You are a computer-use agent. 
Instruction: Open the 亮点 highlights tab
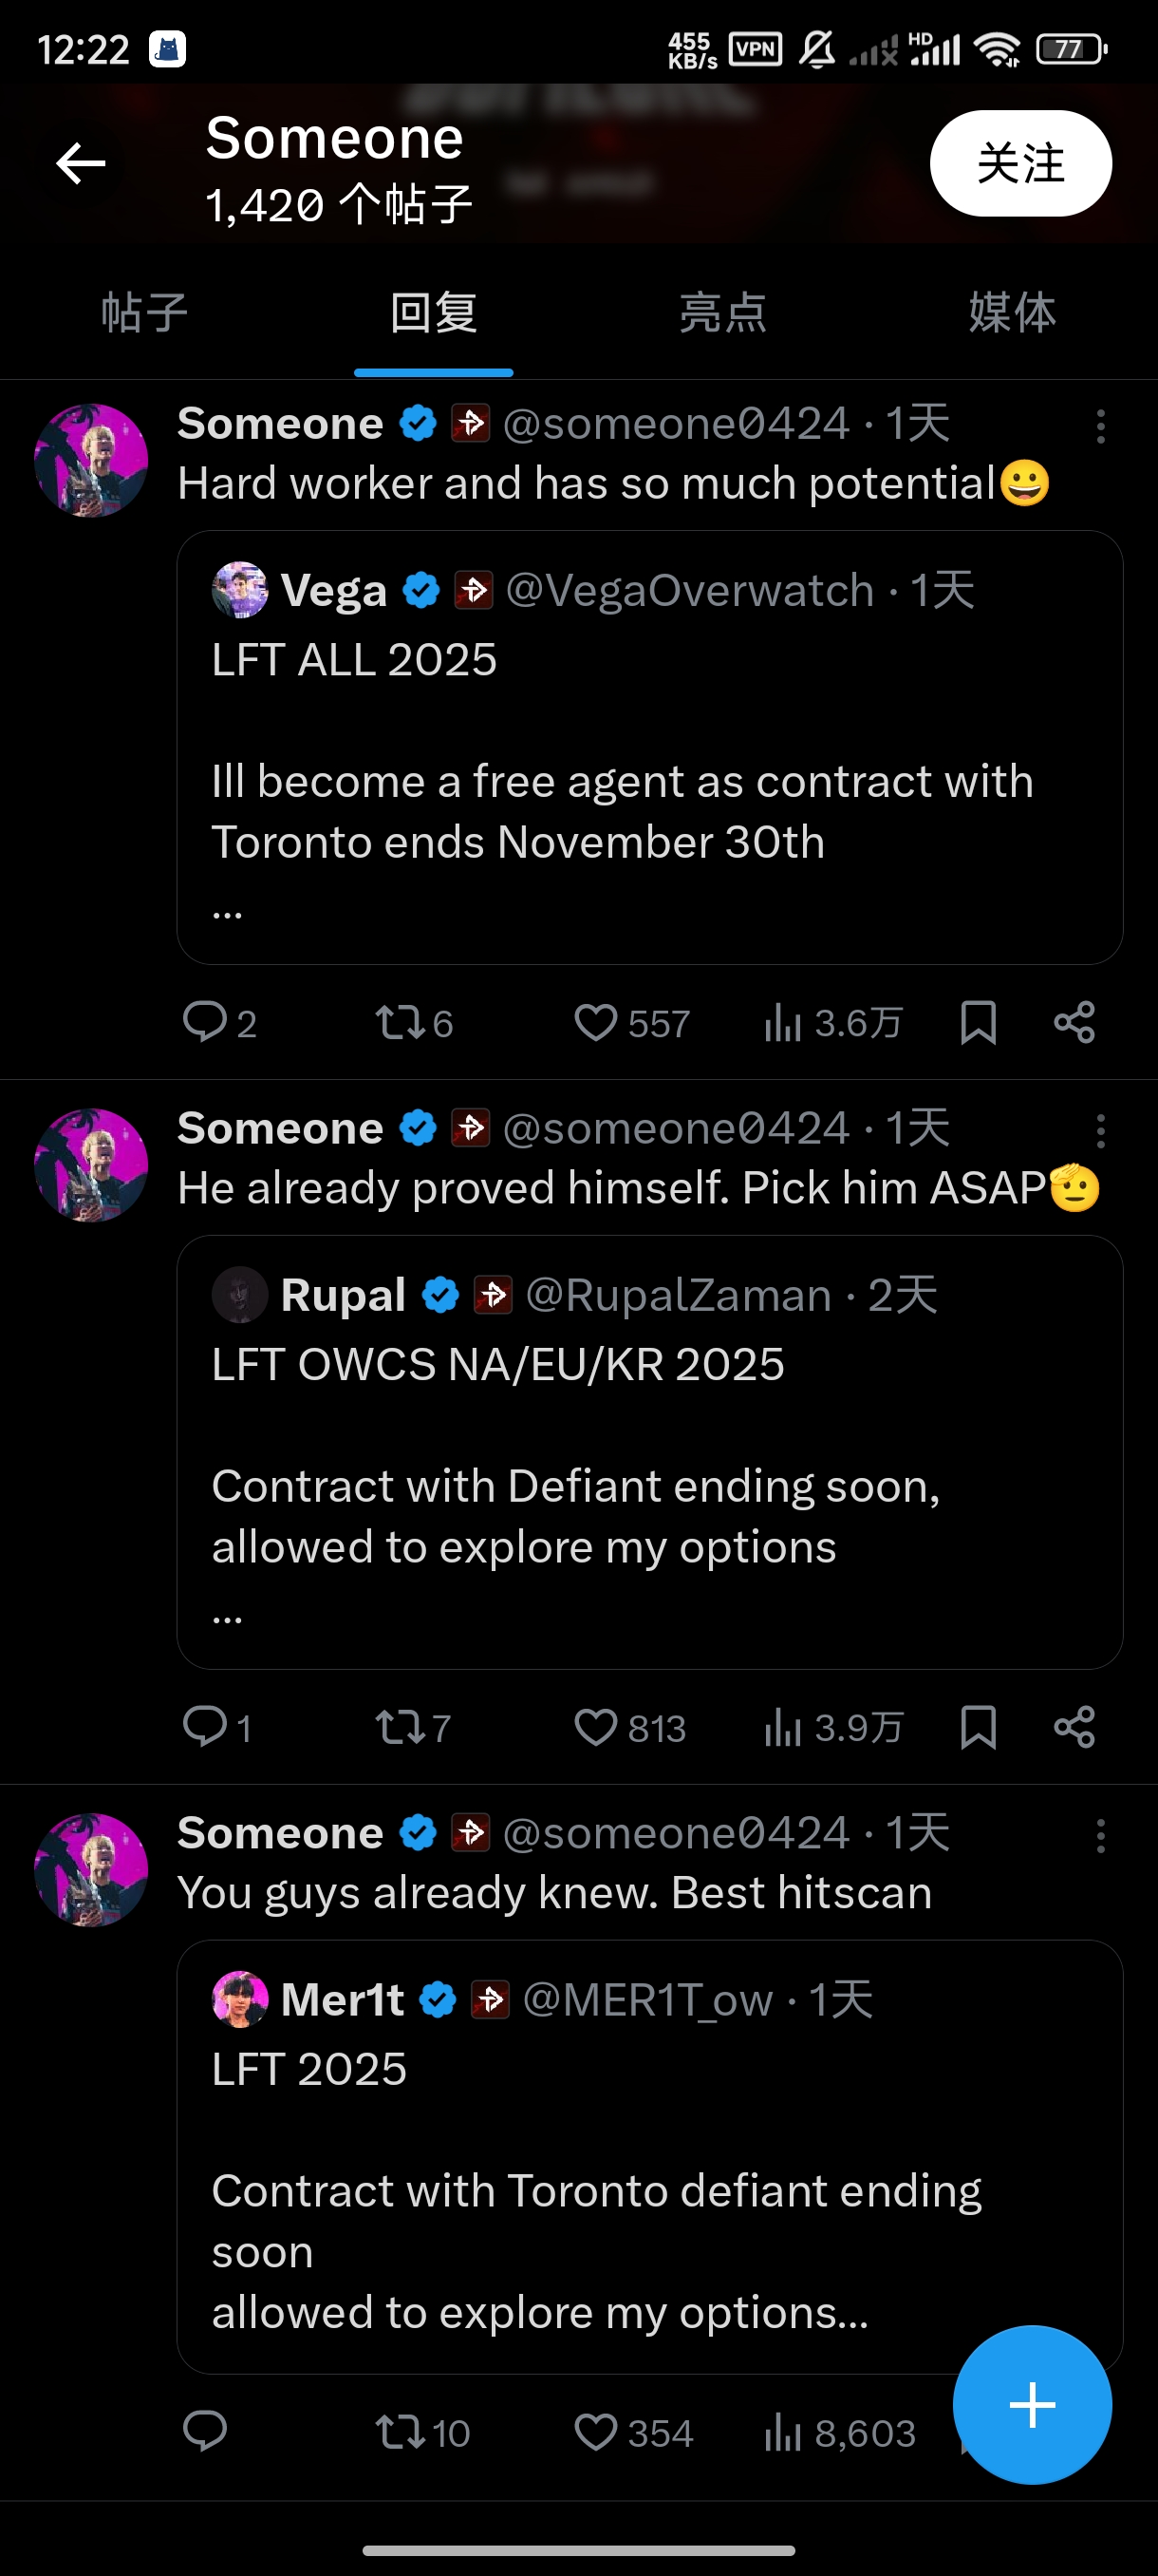click(722, 313)
